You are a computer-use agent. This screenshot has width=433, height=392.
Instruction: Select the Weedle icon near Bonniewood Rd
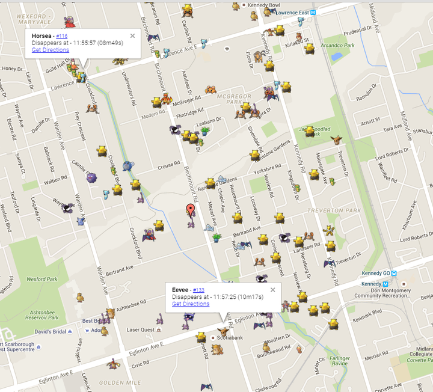[299, 349]
